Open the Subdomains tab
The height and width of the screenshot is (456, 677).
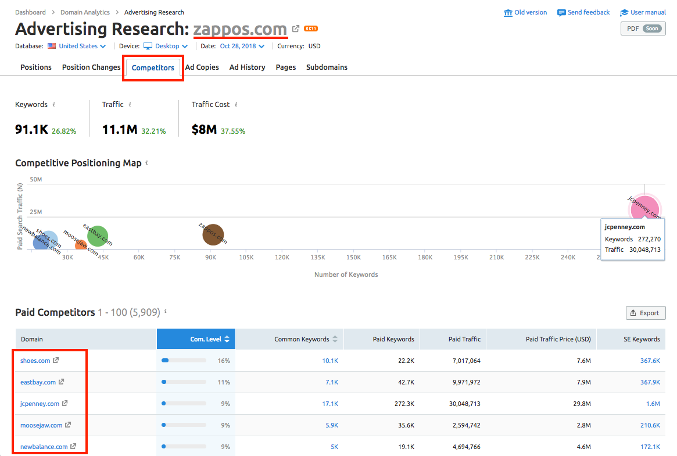(x=327, y=67)
